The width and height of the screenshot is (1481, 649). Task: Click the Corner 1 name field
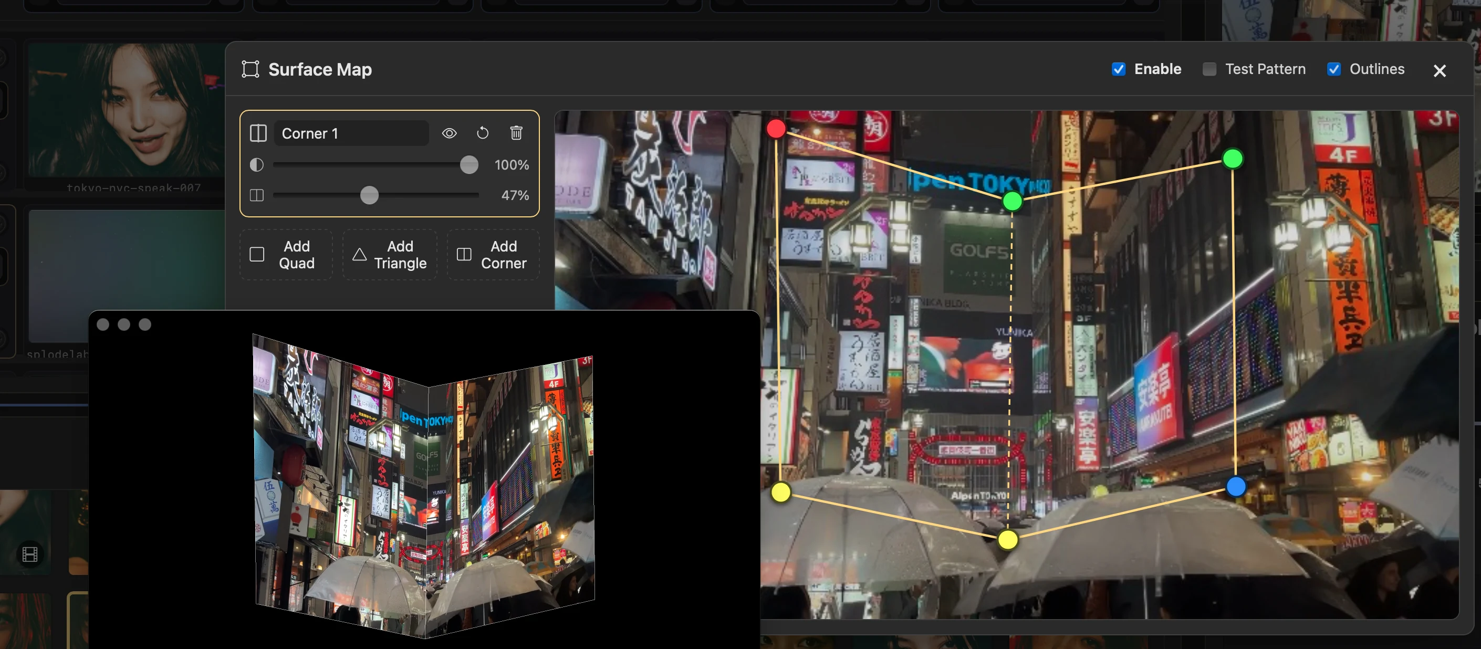click(x=351, y=133)
